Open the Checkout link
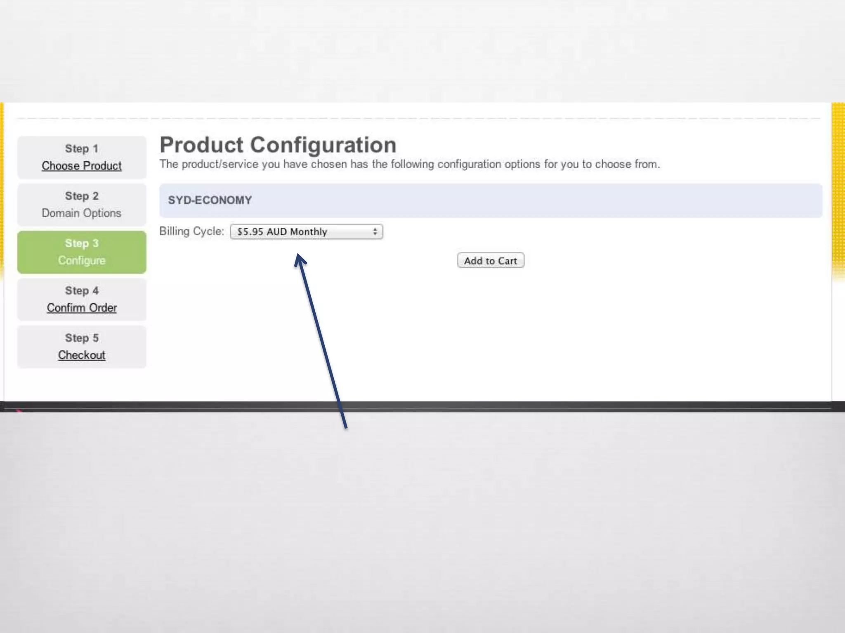845x633 pixels. pyautogui.click(x=82, y=355)
